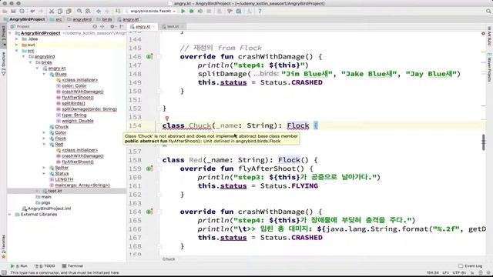The height and width of the screenshot is (277, 493).
Task: Click the Cut scissors icon
Action: (x=52, y=12)
